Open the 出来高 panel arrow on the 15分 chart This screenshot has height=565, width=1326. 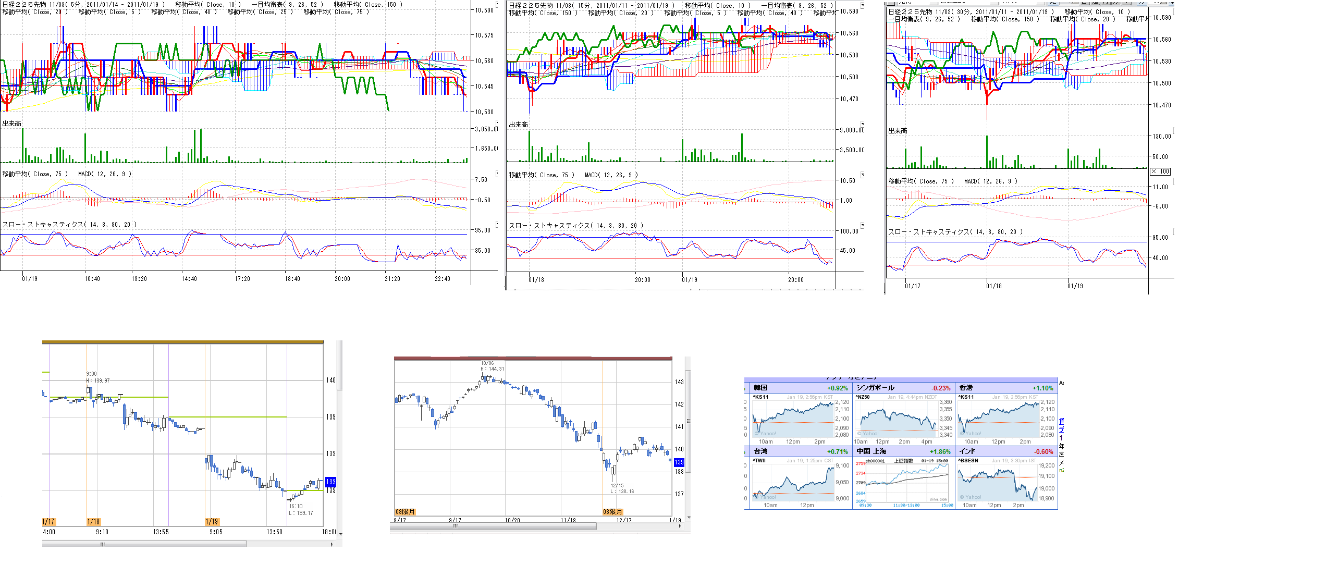click(862, 124)
